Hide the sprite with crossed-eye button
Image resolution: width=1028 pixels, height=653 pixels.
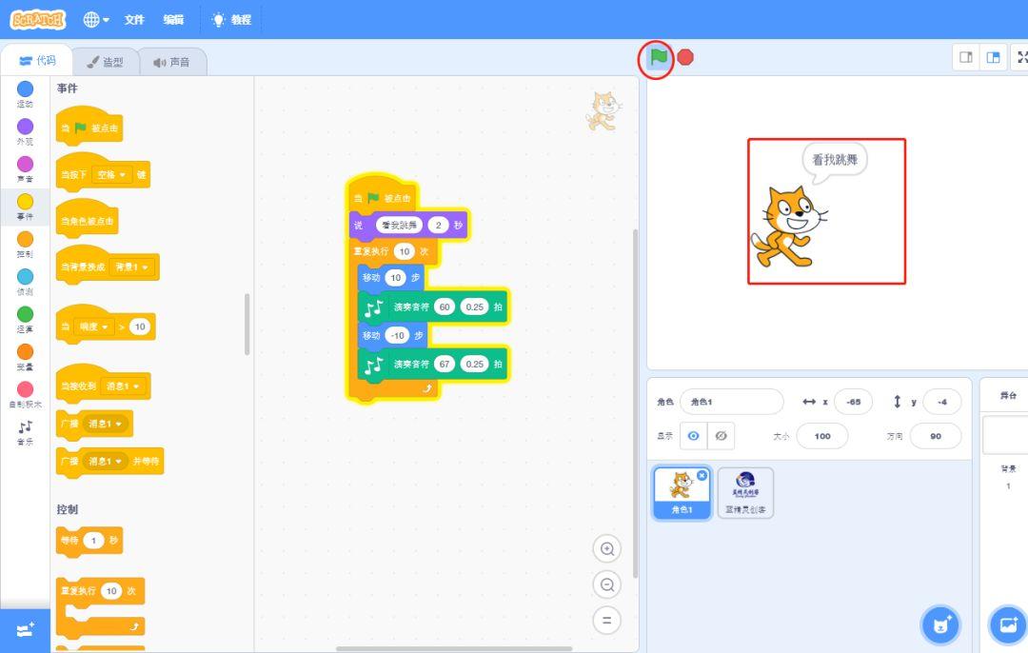click(x=722, y=436)
